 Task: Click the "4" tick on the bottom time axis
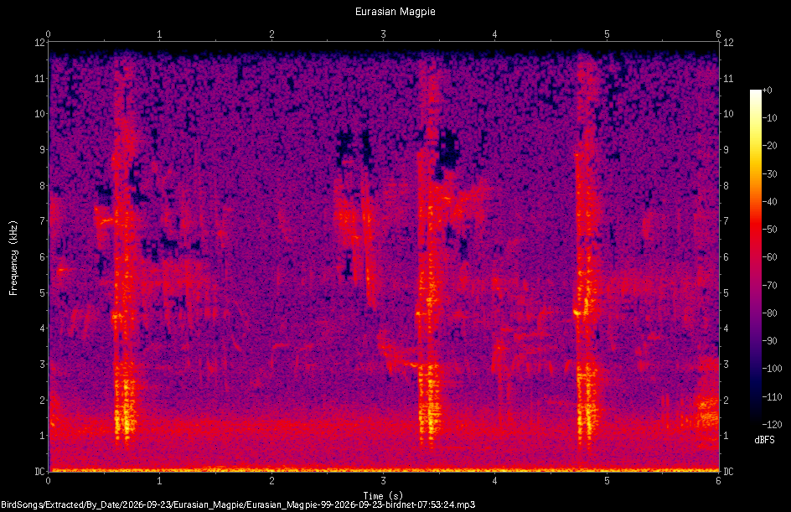tap(495, 481)
